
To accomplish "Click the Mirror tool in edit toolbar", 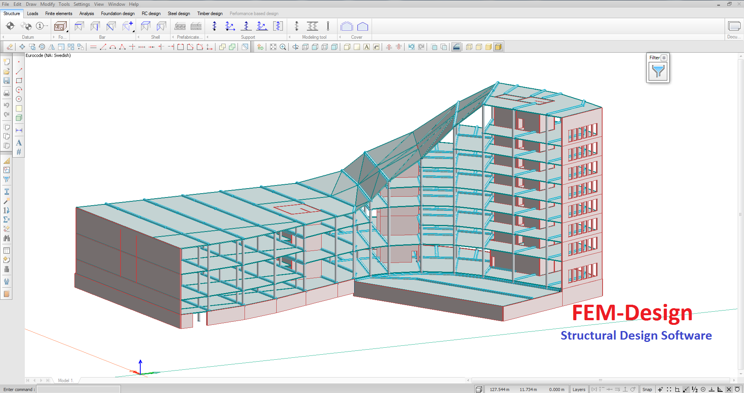I will (x=52, y=47).
